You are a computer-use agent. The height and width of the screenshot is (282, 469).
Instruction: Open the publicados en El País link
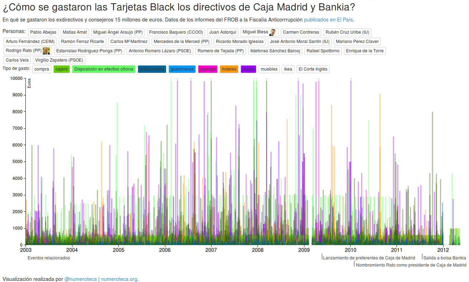pos(328,20)
